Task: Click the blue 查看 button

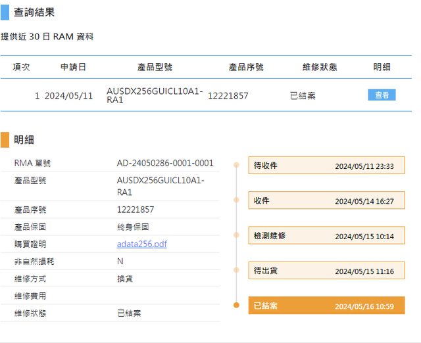Action: 382,95
